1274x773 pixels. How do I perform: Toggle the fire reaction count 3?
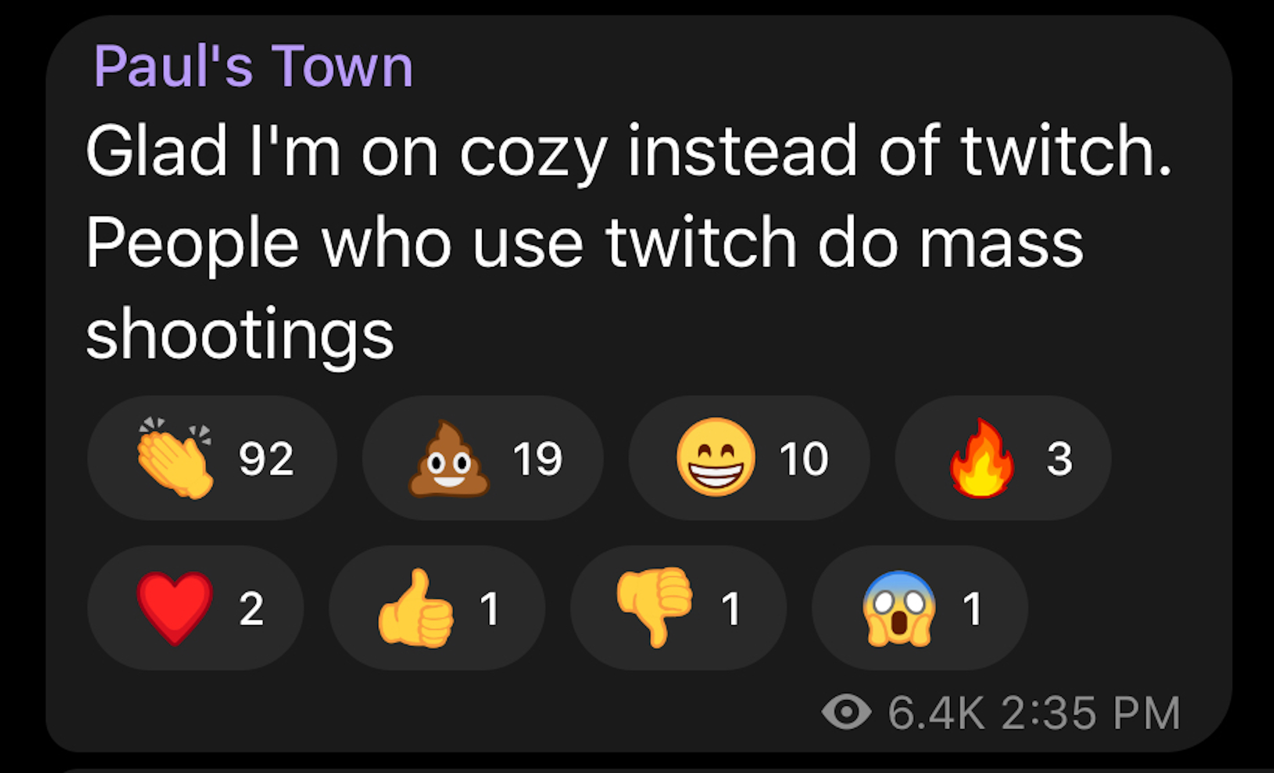click(1059, 459)
